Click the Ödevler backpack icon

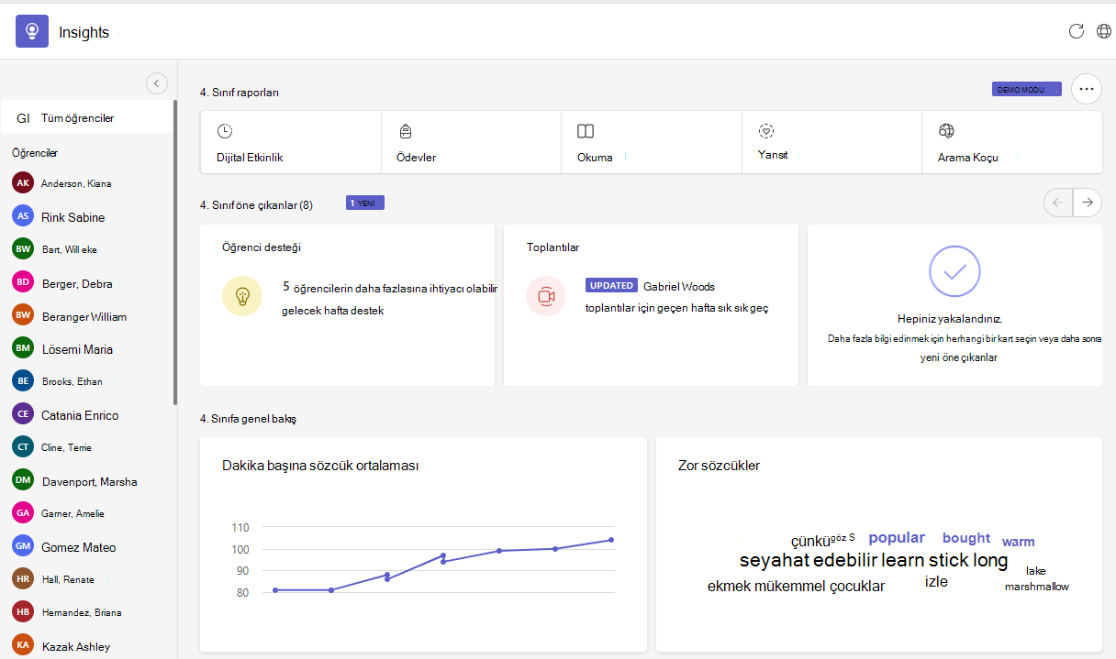click(x=405, y=131)
